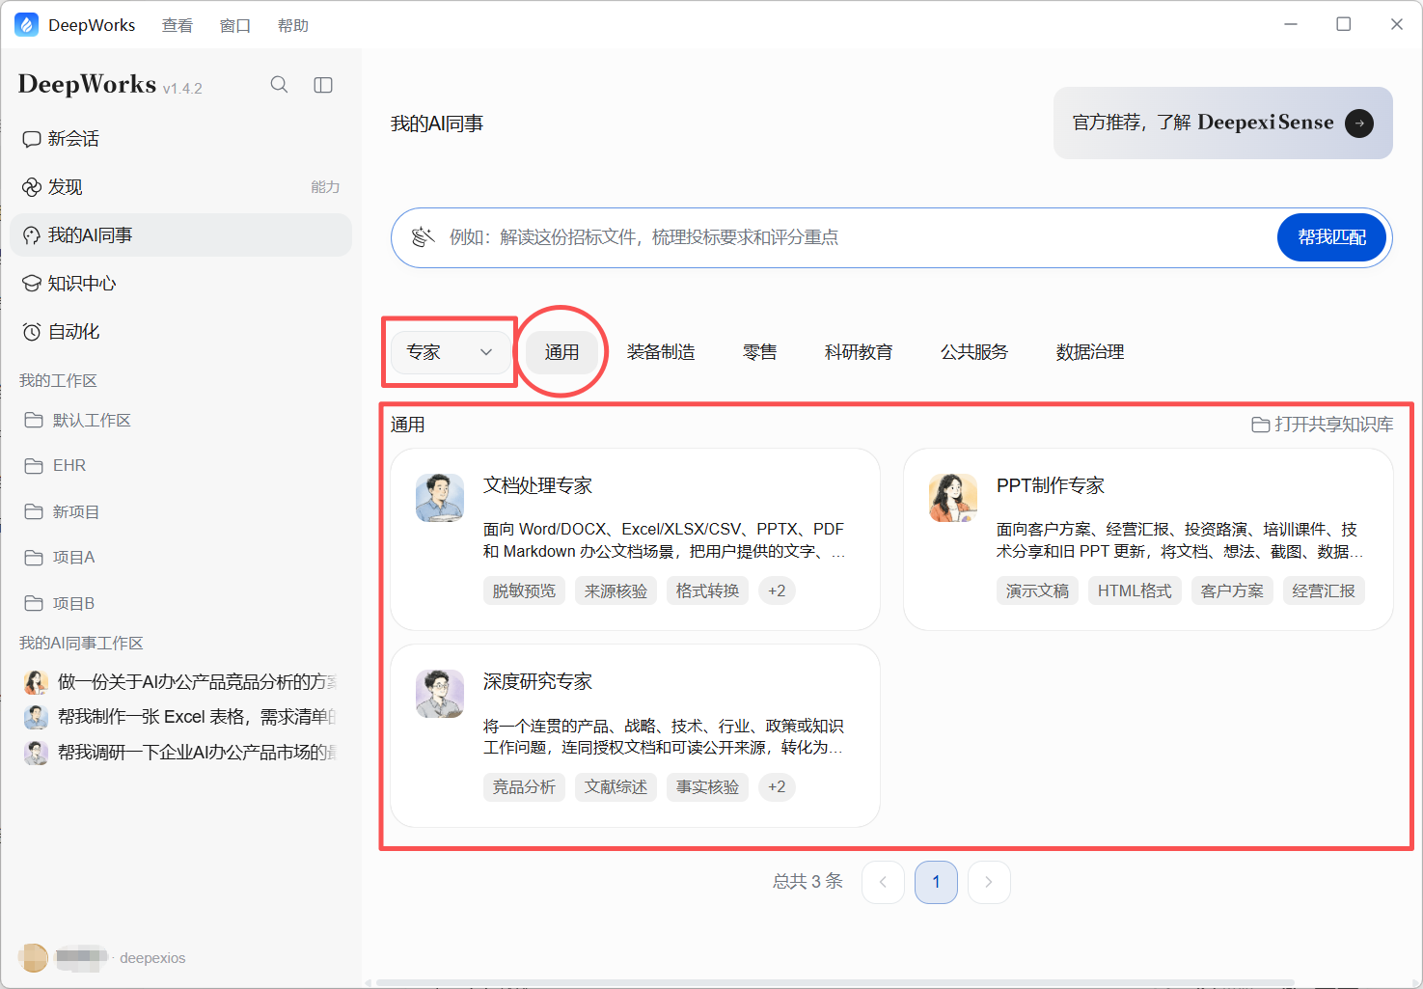1423x989 pixels.
Task: Click the PPT制作专家 avatar
Action: (x=953, y=498)
